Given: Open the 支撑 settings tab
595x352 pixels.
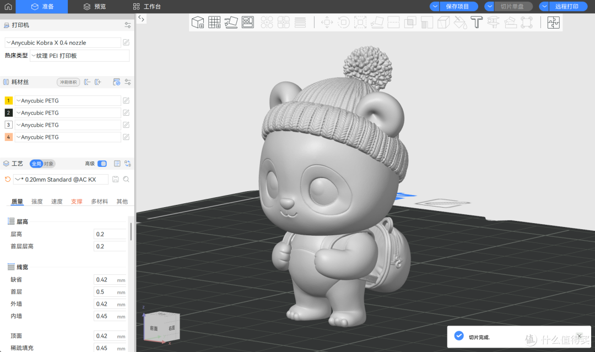Looking at the screenshot, I should pyautogui.click(x=77, y=202).
